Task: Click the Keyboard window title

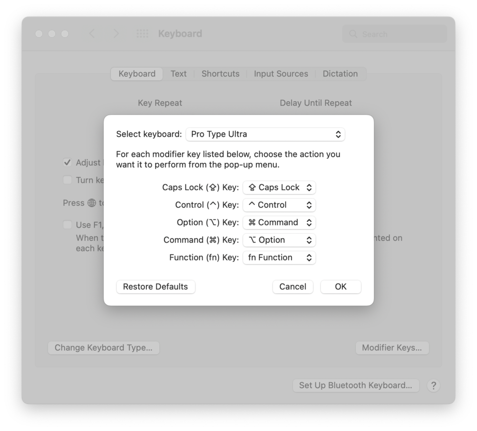Action: pyautogui.click(x=180, y=34)
